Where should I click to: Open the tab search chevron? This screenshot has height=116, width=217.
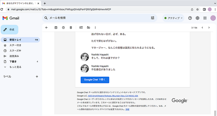point(215,3)
